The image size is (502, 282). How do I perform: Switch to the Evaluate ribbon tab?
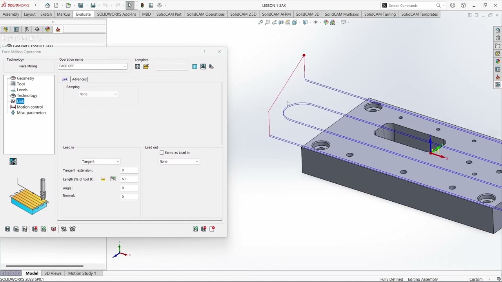(83, 14)
